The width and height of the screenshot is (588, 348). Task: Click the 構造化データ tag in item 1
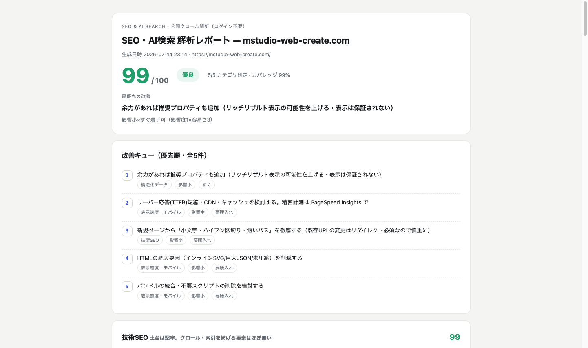pyautogui.click(x=154, y=185)
